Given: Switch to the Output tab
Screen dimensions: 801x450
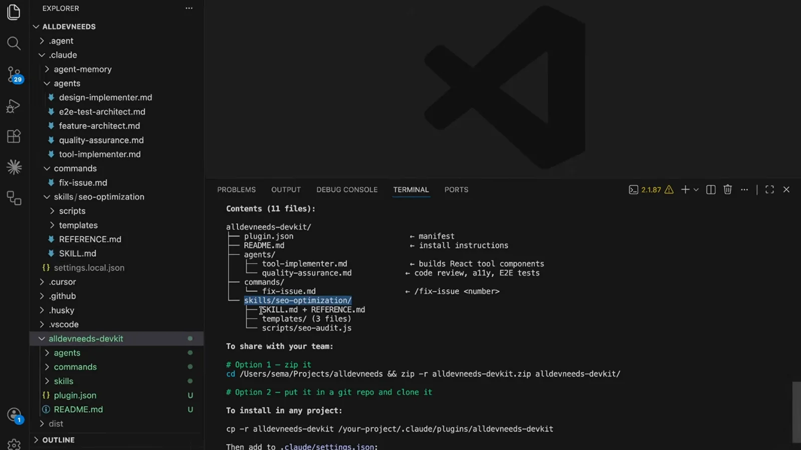Looking at the screenshot, I should coord(286,190).
